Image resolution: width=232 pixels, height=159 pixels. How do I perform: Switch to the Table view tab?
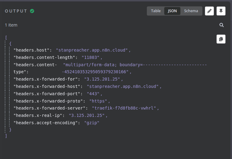(156, 11)
